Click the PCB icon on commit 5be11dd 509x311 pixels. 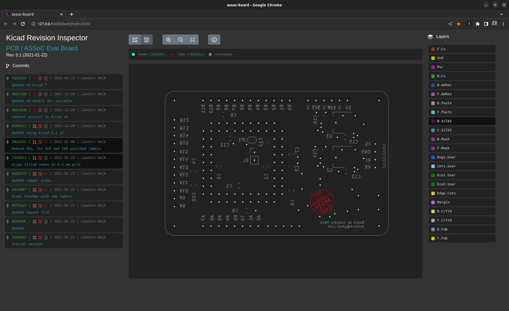pos(40,94)
